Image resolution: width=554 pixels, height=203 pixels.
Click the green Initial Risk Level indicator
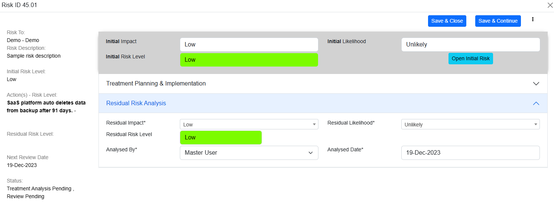click(x=249, y=60)
